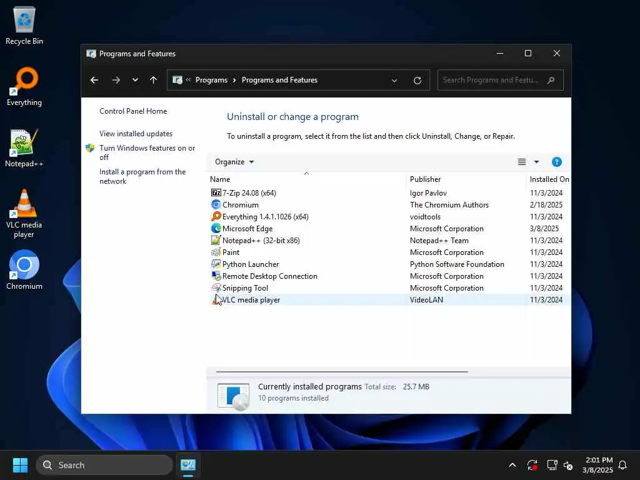Click the horizontal scrollbar of program list

pyautogui.click(x=342, y=372)
